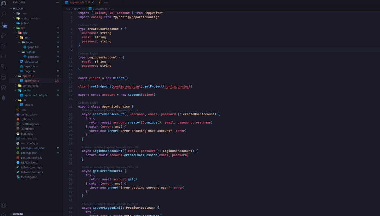Image resolution: width=380 pixels, height=216 pixels.
Task: Open the Run and Debug view
Action: (3, 35)
